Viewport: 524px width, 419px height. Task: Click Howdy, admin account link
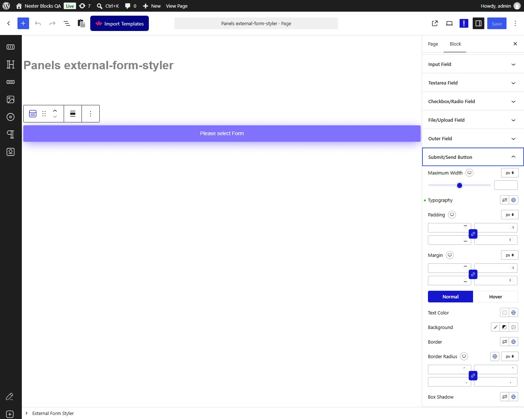[x=501, y=6]
